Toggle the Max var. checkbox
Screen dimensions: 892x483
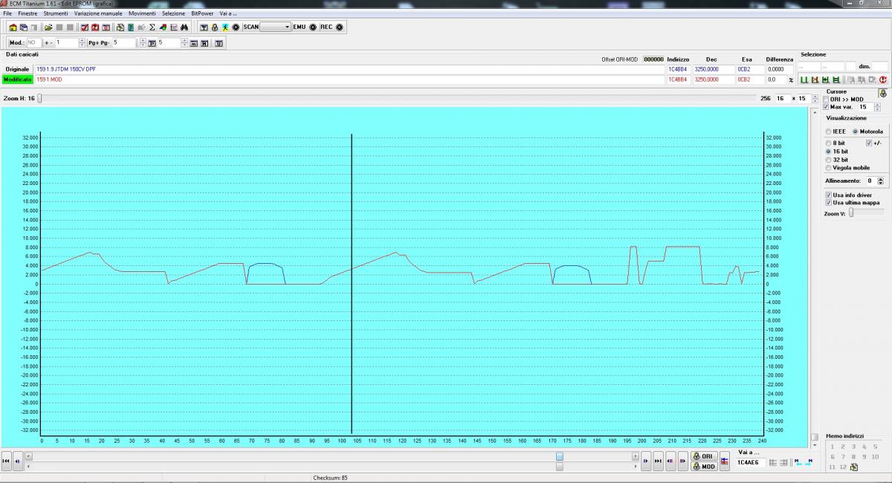[x=826, y=107]
